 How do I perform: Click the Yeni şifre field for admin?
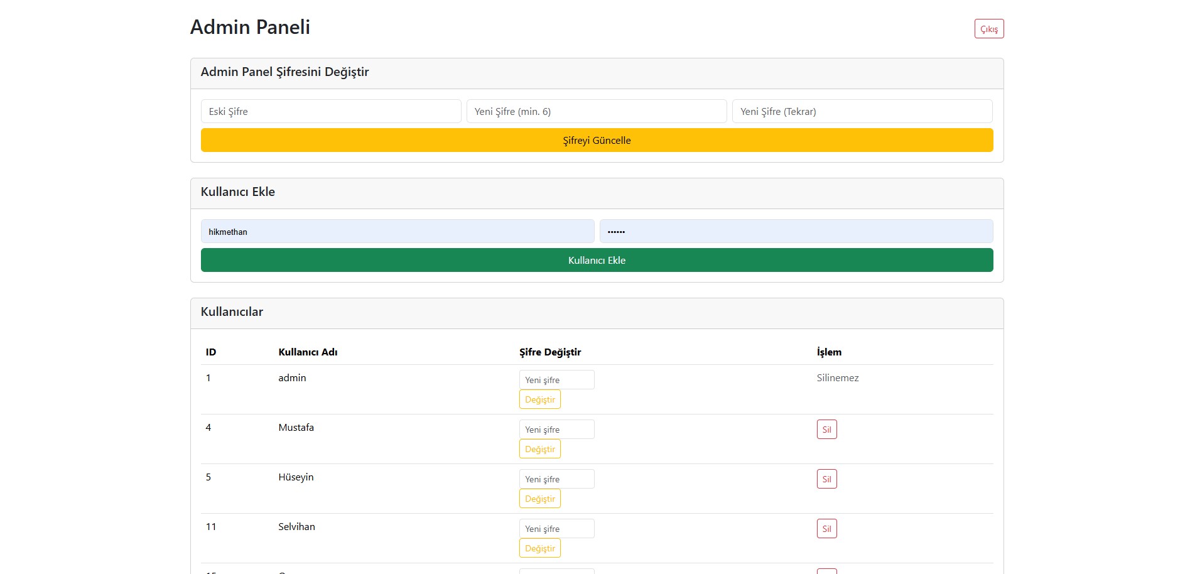pyautogui.click(x=556, y=380)
